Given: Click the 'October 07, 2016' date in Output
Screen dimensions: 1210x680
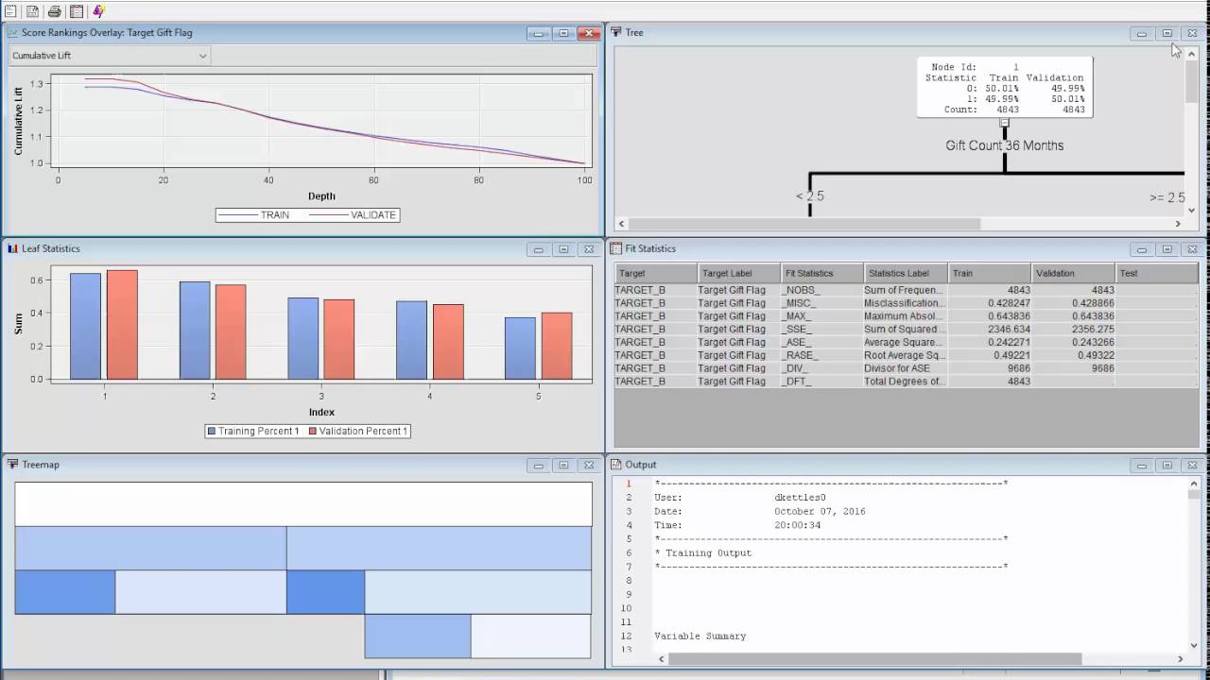Looking at the screenshot, I should tap(820, 512).
